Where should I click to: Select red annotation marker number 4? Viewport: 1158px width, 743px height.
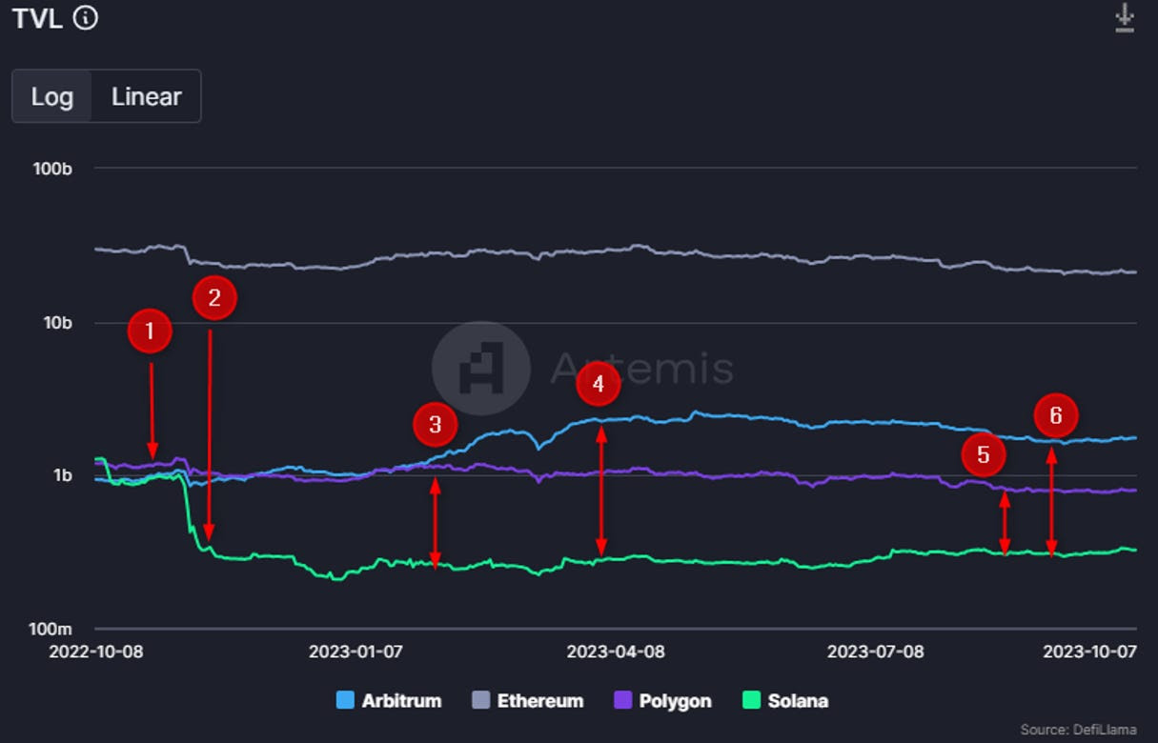tap(598, 385)
